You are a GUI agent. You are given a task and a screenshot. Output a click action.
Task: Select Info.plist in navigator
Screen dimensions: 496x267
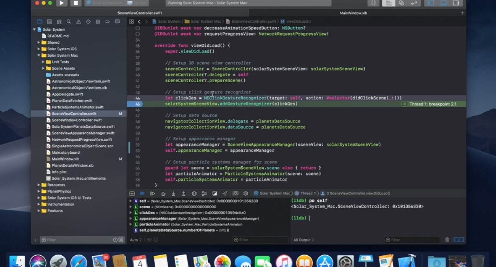[59, 172]
